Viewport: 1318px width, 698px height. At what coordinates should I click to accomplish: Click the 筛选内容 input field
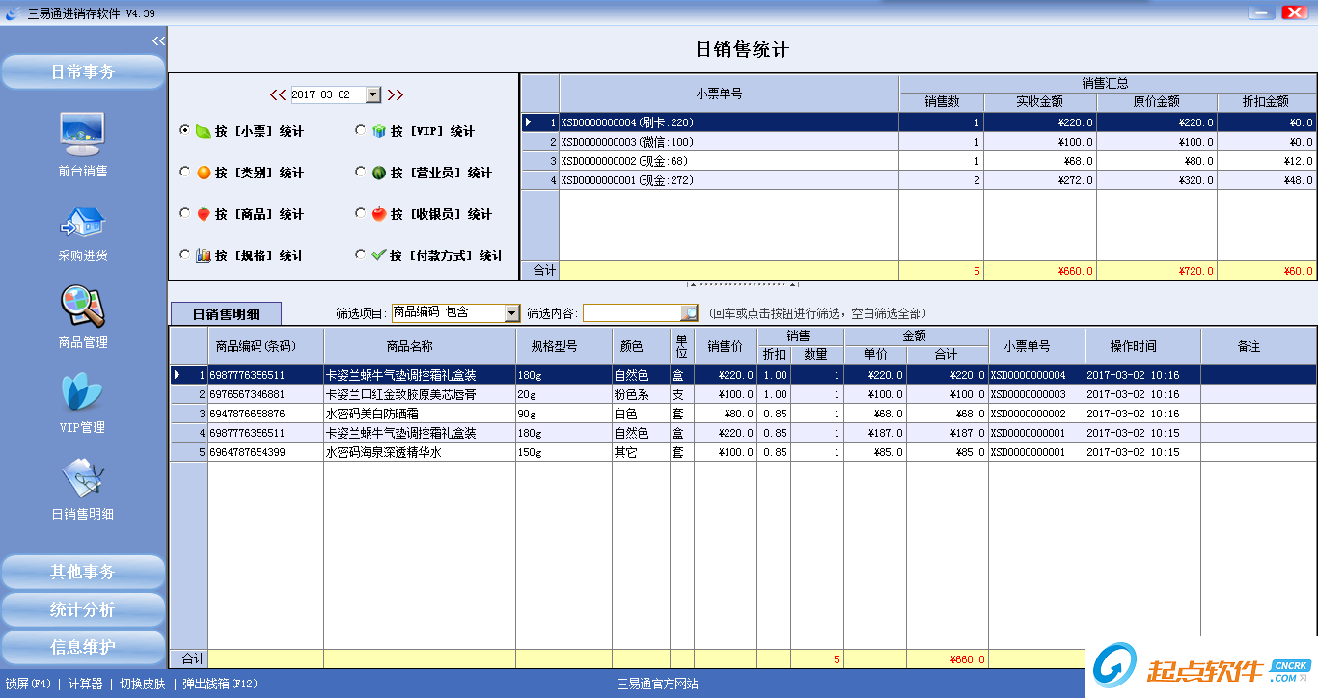pos(631,313)
